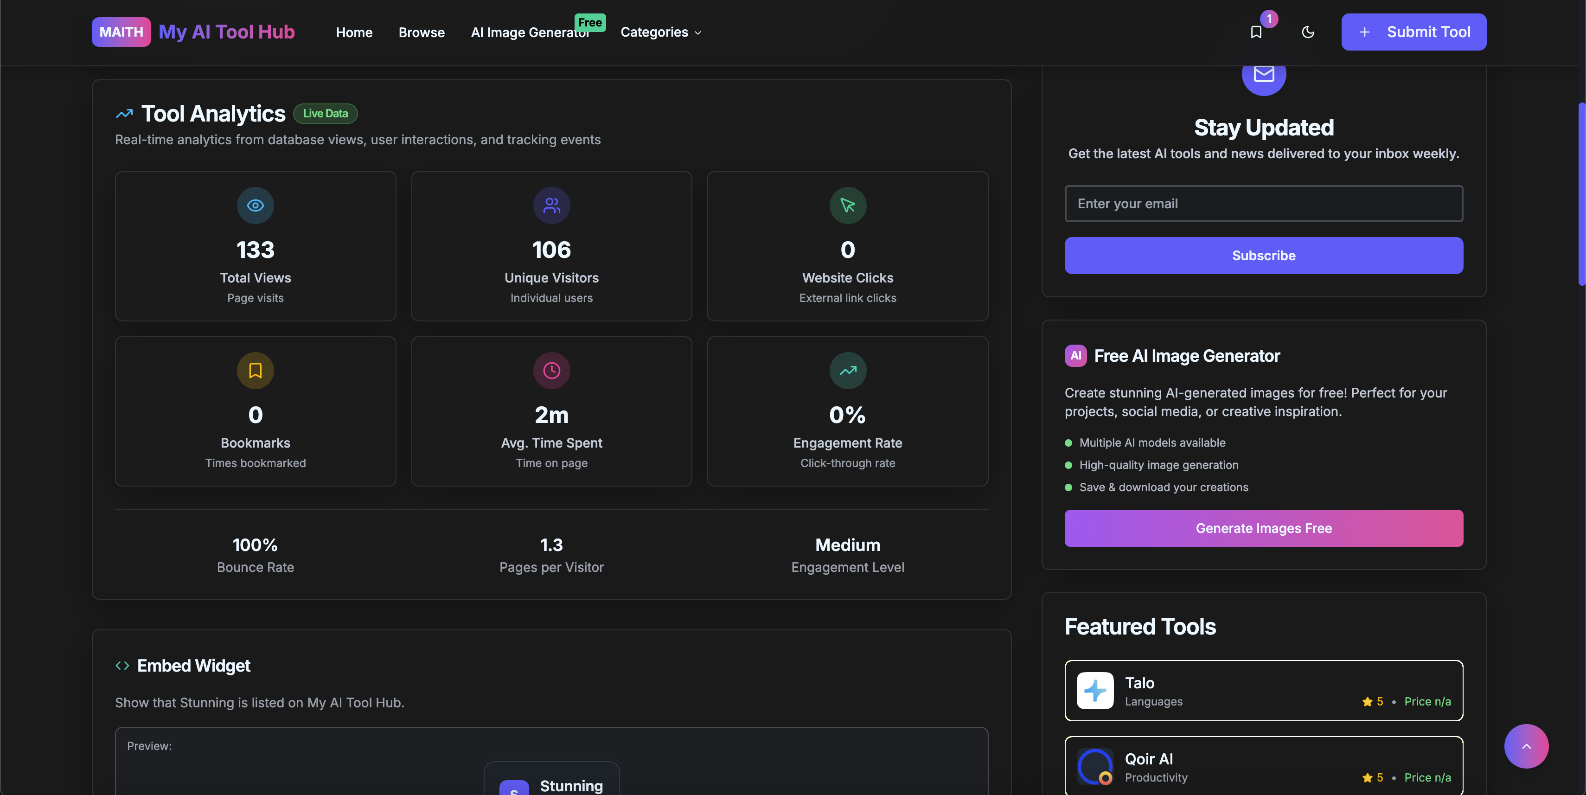
Task: Click the 'Productivity' category under Qoir AI
Action: 1156,778
